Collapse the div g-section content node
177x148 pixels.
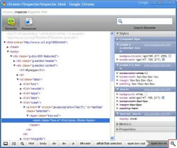pos(14,66)
